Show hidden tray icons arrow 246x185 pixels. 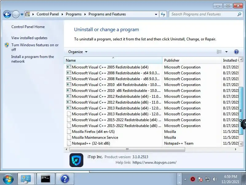(x=185, y=179)
